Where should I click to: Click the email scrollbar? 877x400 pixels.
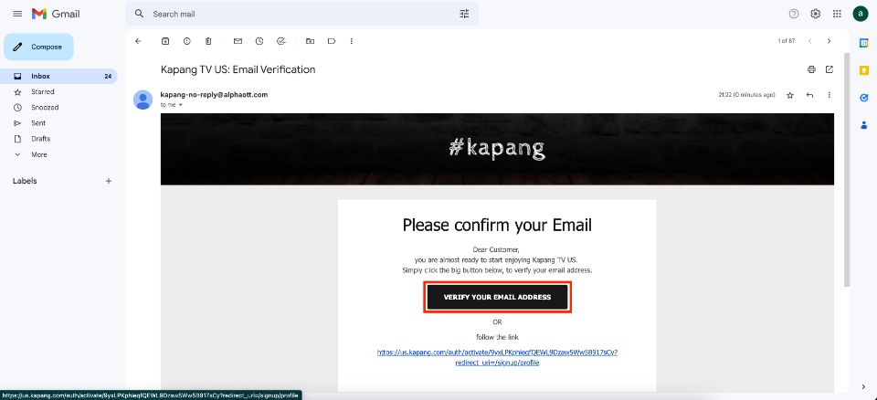846,168
